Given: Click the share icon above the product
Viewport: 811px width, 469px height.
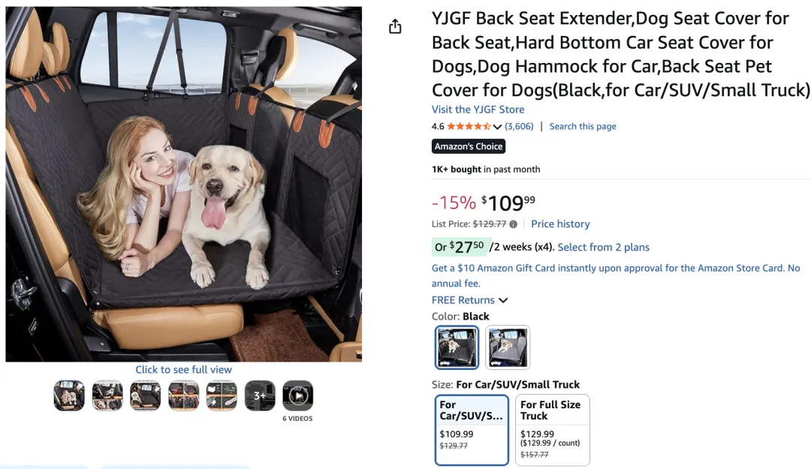Looking at the screenshot, I should 395,27.
